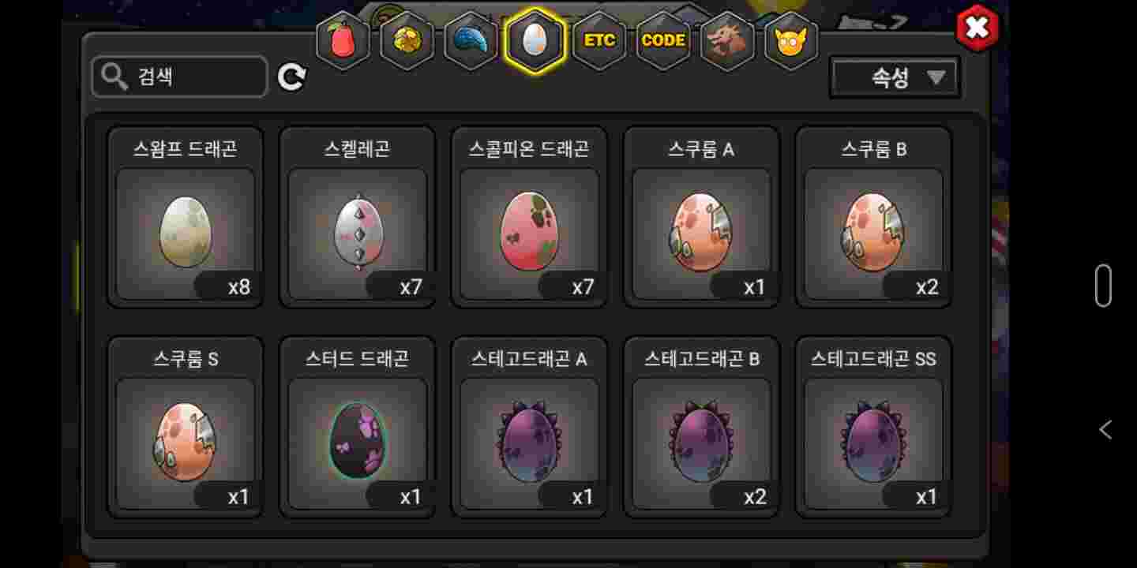Click the 검색 search field
Screen dimensions: 1137x568
point(180,77)
